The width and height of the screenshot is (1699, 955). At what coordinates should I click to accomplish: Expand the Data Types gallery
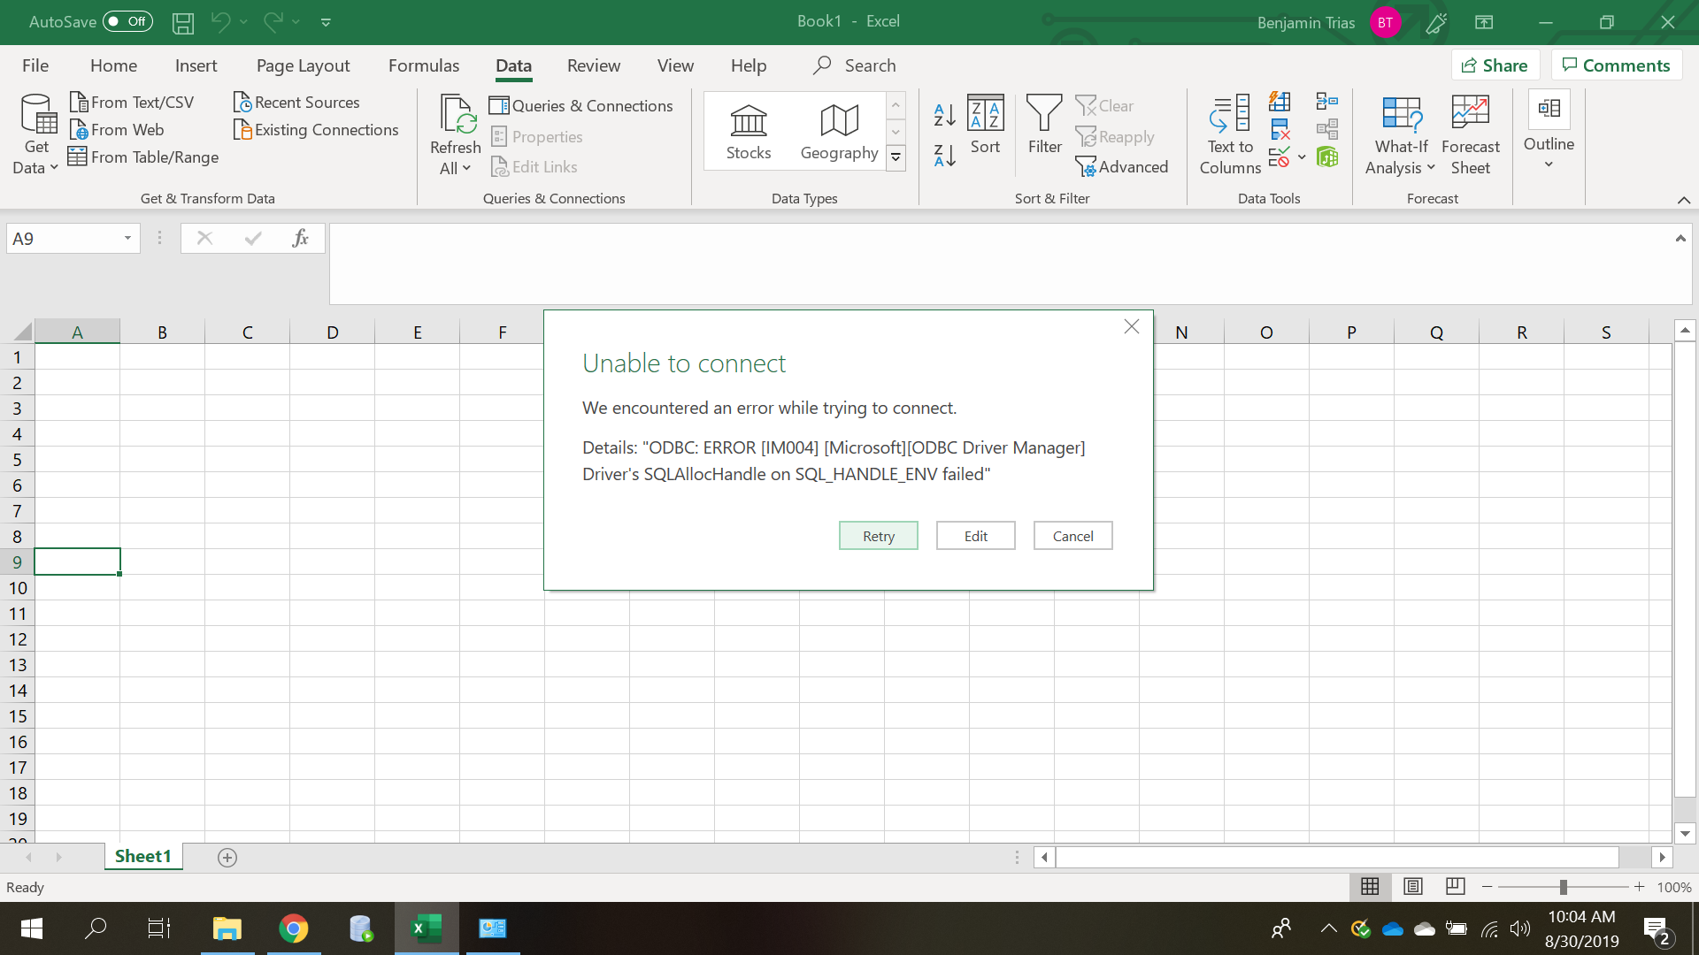coord(896,158)
